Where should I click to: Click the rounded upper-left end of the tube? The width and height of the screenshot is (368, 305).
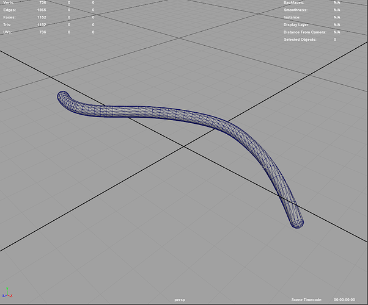(x=63, y=98)
